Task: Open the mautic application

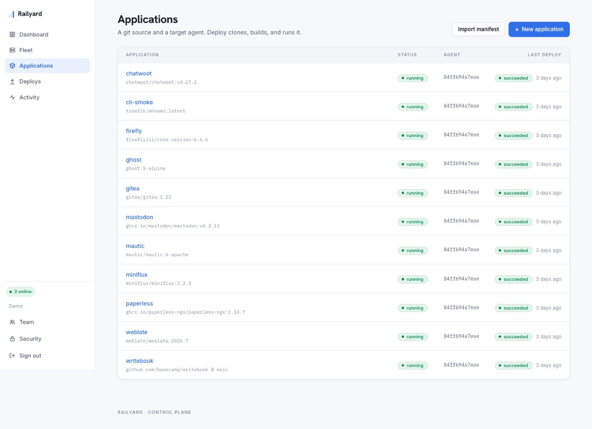Action: pyautogui.click(x=135, y=246)
